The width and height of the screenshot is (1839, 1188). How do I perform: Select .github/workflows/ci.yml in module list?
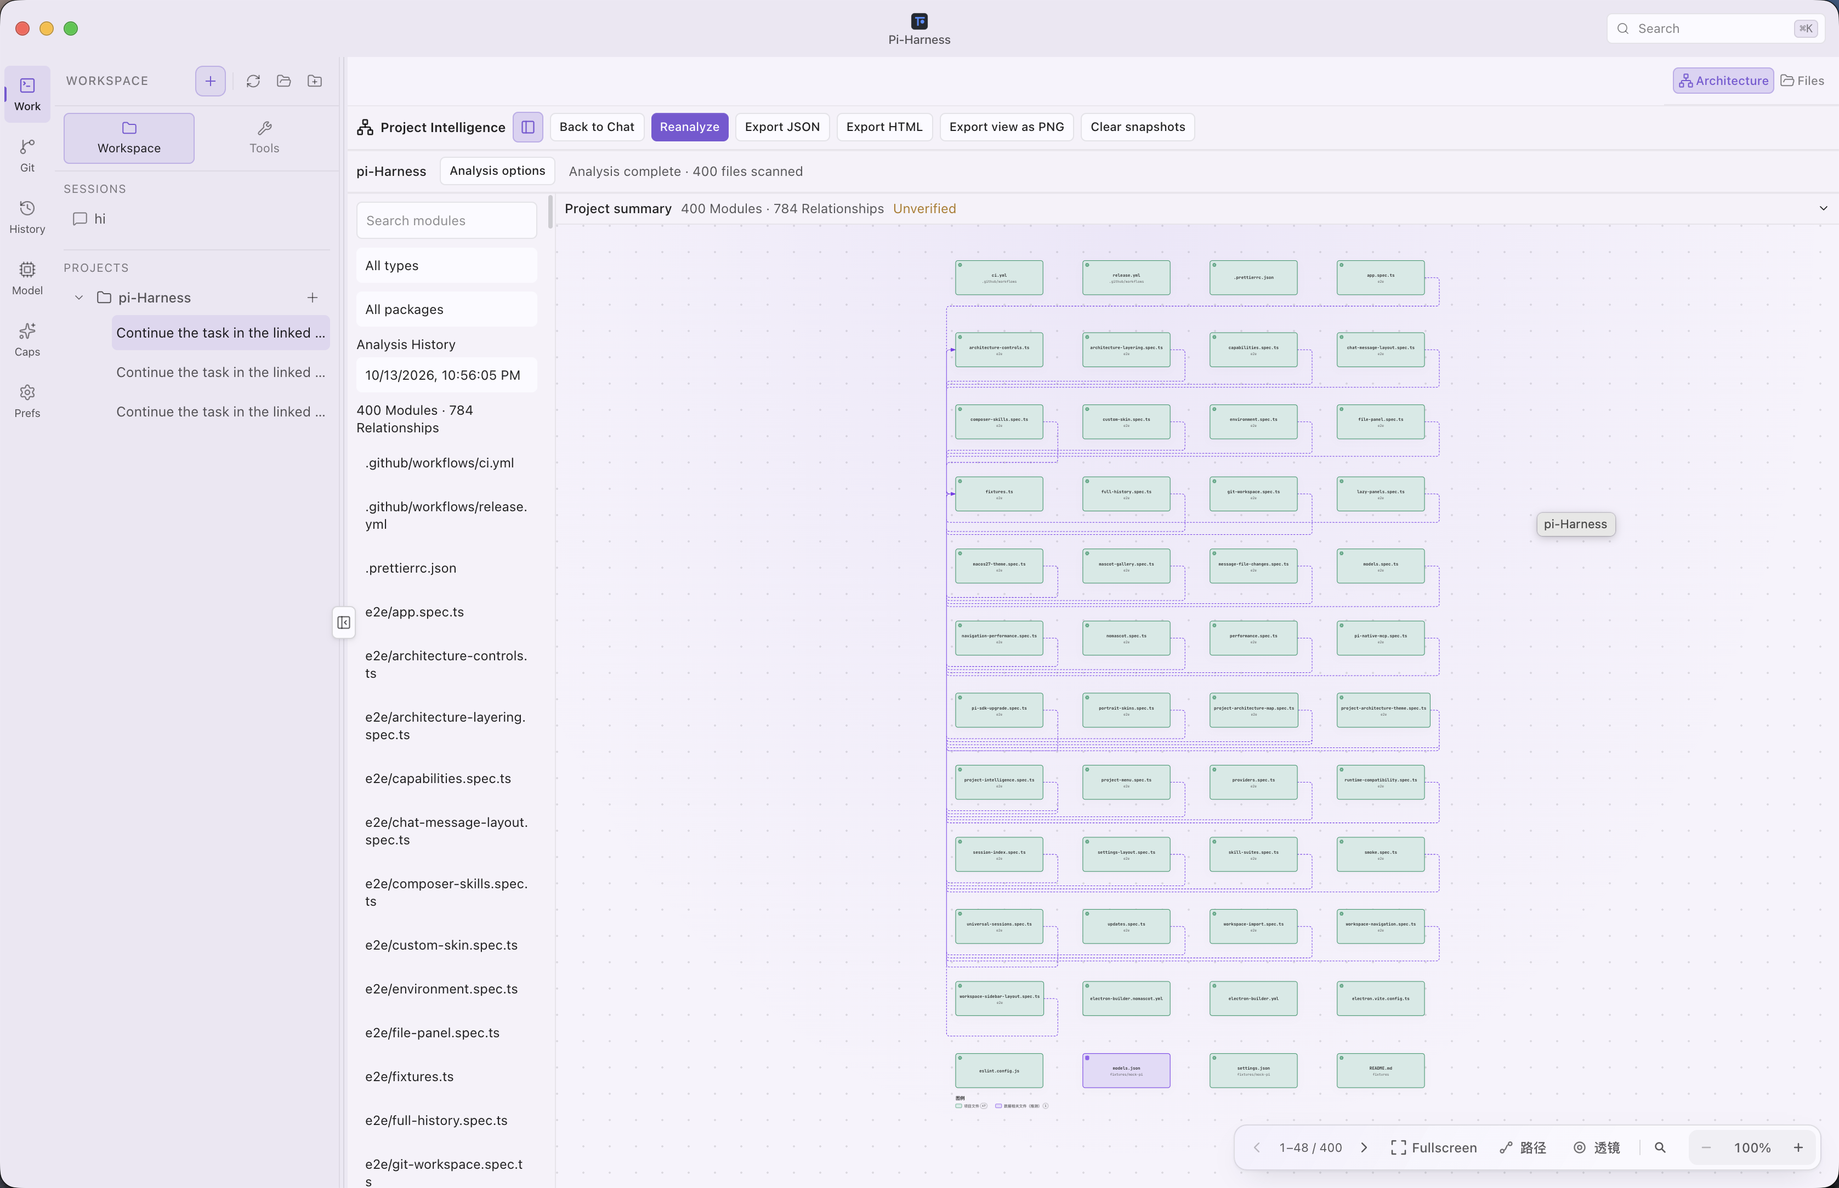tap(446, 463)
